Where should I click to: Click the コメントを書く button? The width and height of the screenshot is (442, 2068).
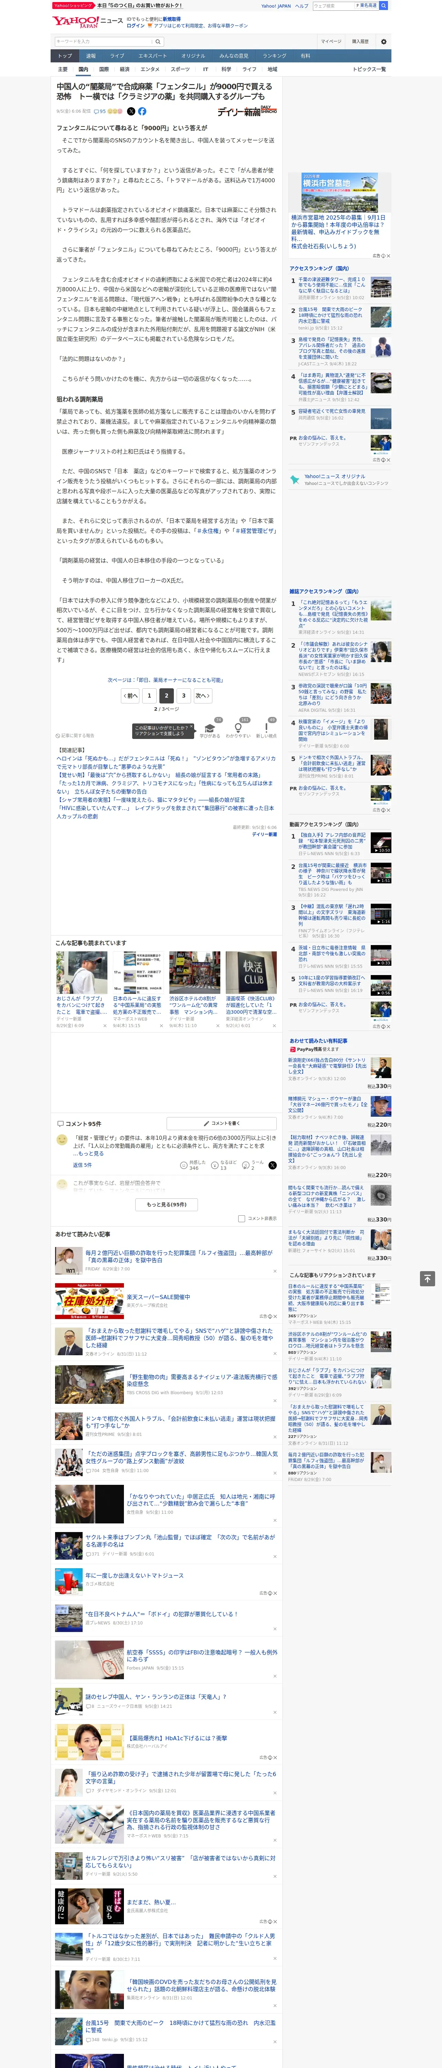(x=221, y=1123)
